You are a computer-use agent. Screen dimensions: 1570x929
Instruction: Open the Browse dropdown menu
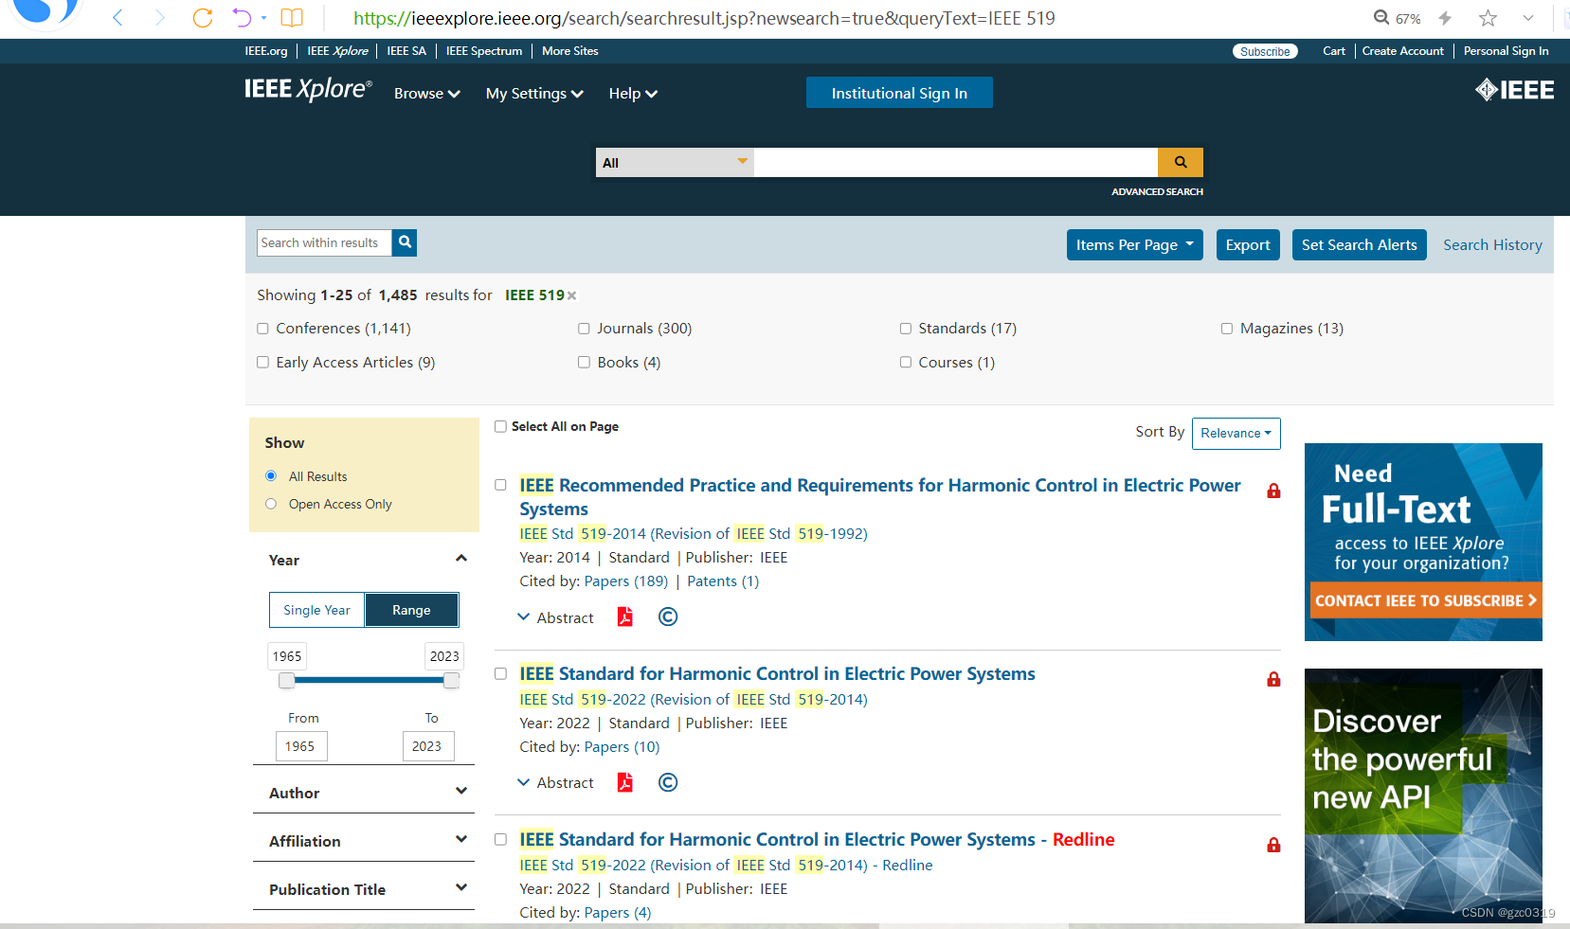pyautogui.click(x=427, y=93)
